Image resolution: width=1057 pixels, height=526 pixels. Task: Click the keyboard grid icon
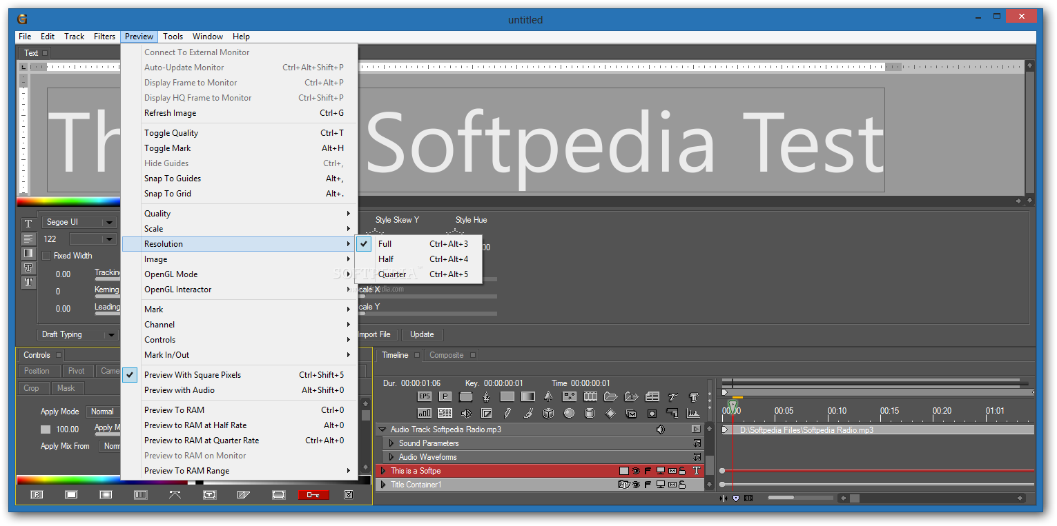[445, 414]
